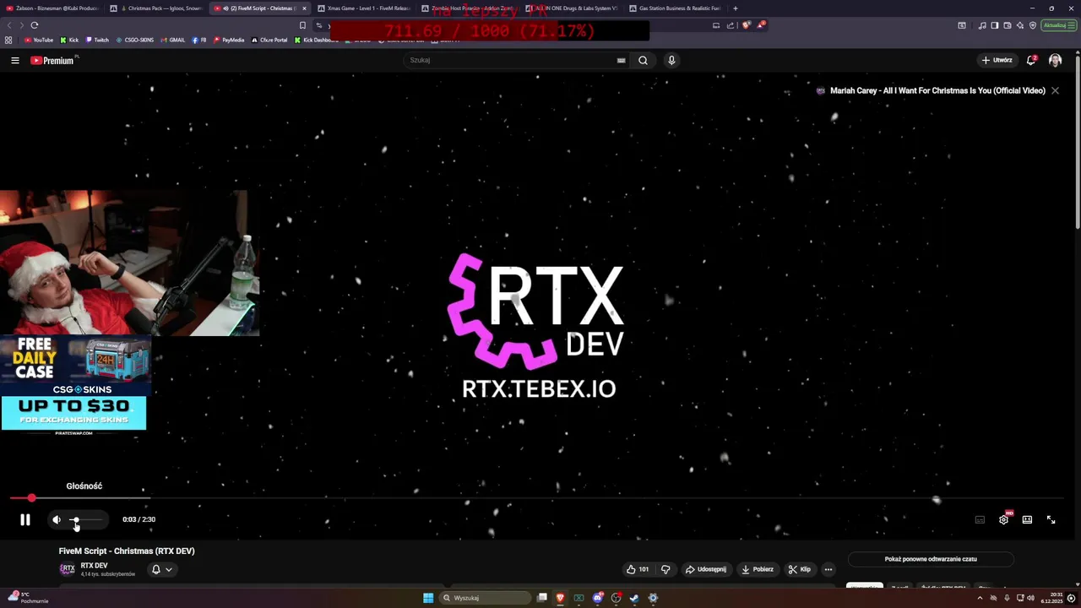Dismiss the Mariah Carey song card
The height and width of the screenshot is (608, 1081).
tap(1055, 90)
